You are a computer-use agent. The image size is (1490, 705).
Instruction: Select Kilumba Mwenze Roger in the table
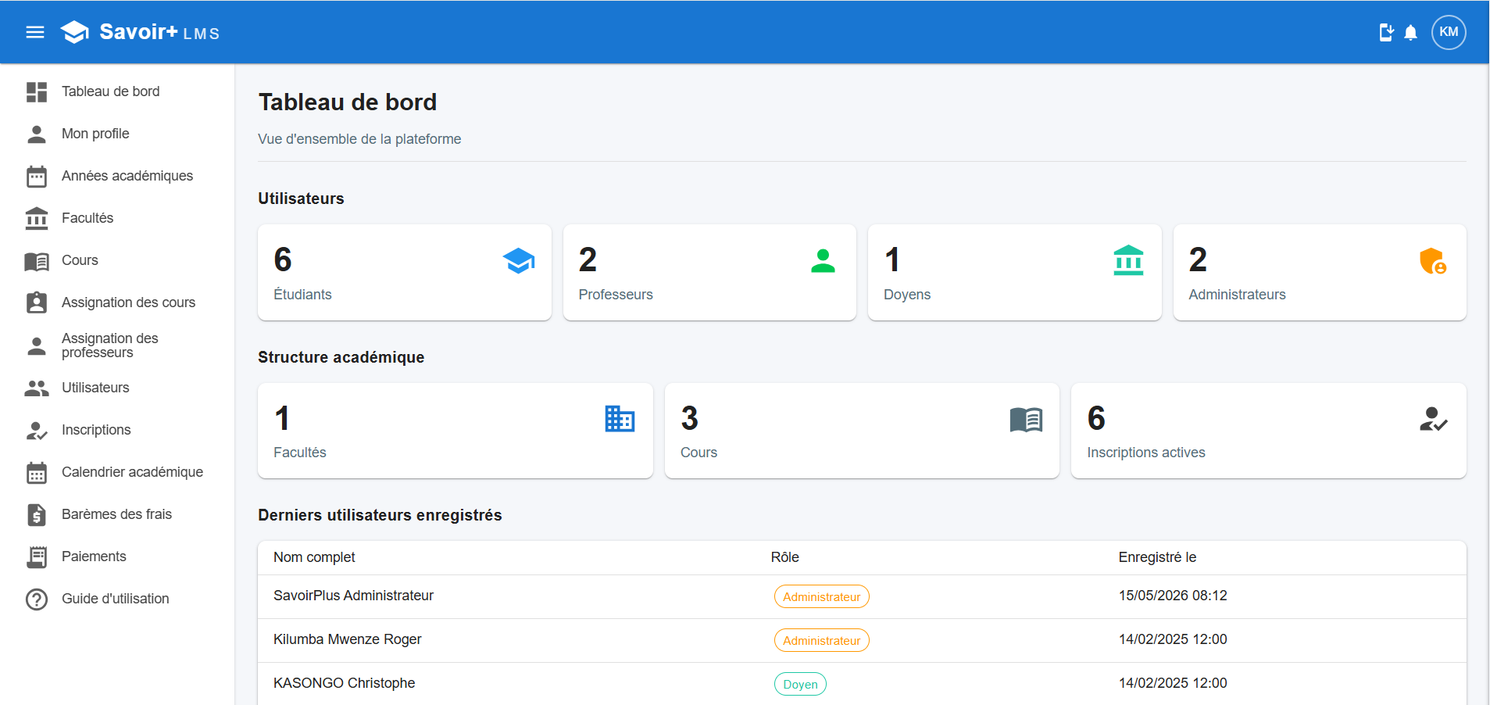(x=347, y=639)
